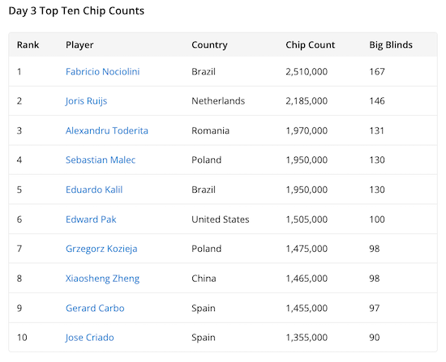Click Alexandru Toderita player name

pos(107,130)
